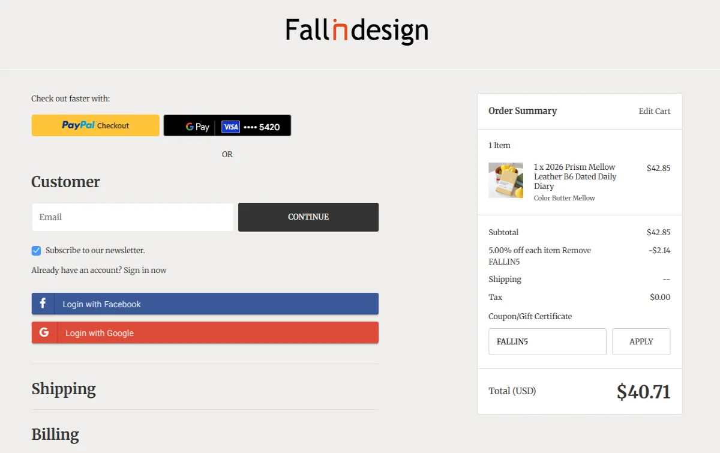Expand the Billing section
Viewport: 720px width, 453px height.
coord(55,434)
